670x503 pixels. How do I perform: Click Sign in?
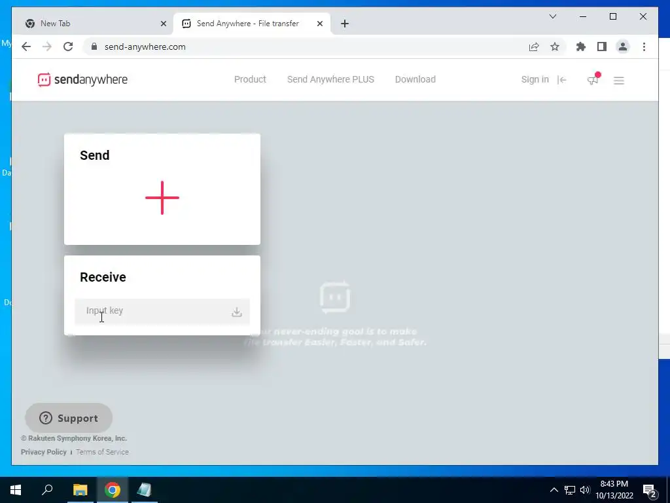pos(535,79)
